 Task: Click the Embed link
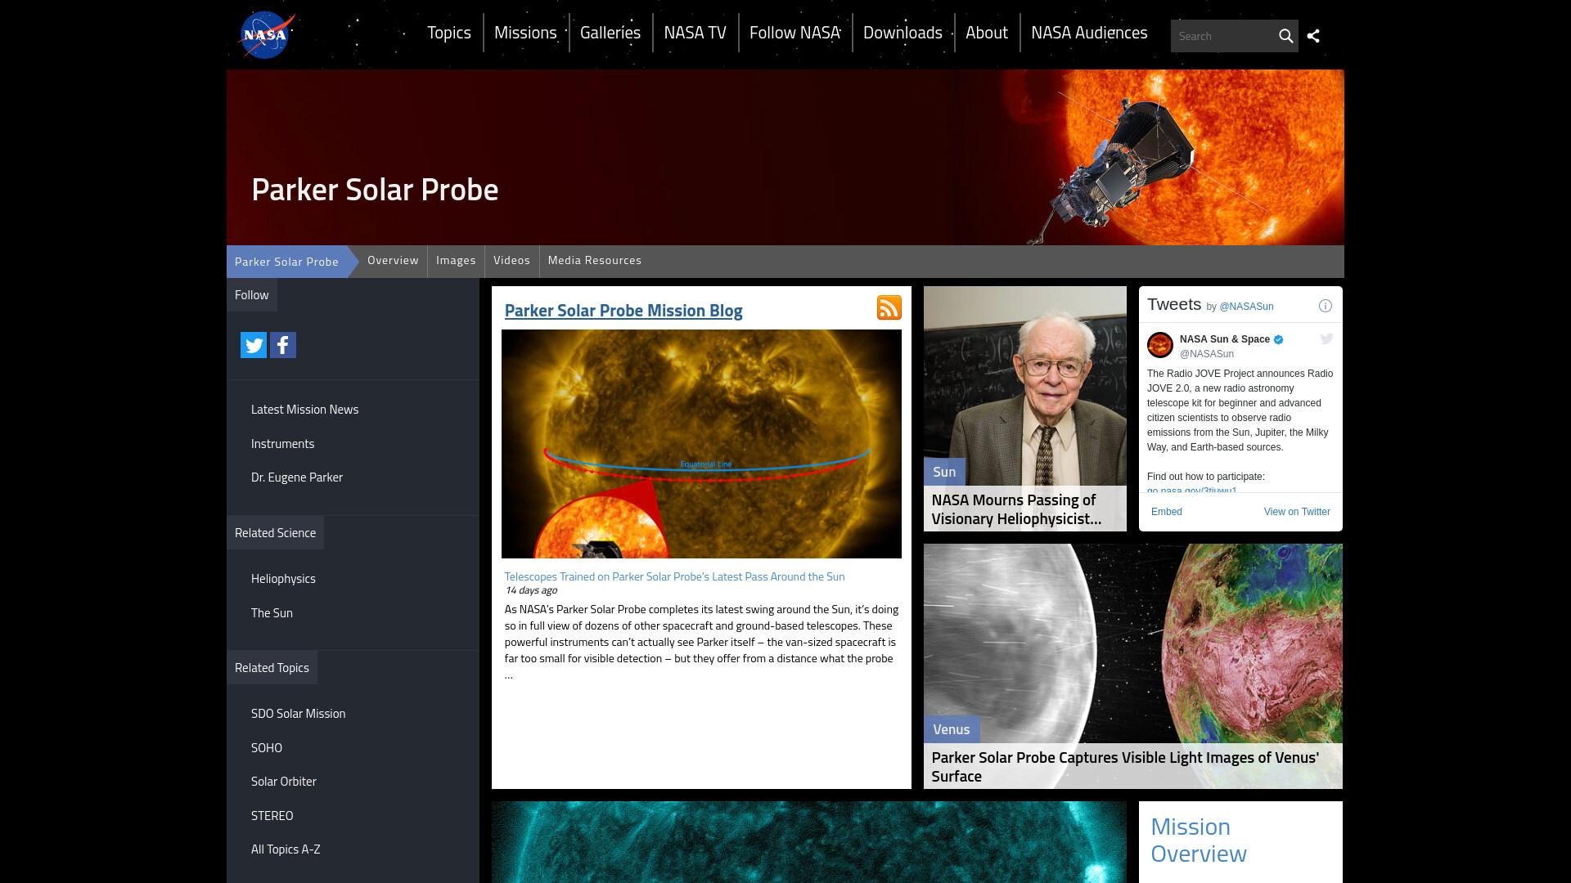(1167, 512)
